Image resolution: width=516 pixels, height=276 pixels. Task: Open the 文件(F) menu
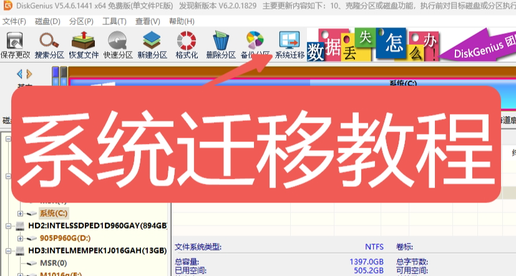click(14, 21)
